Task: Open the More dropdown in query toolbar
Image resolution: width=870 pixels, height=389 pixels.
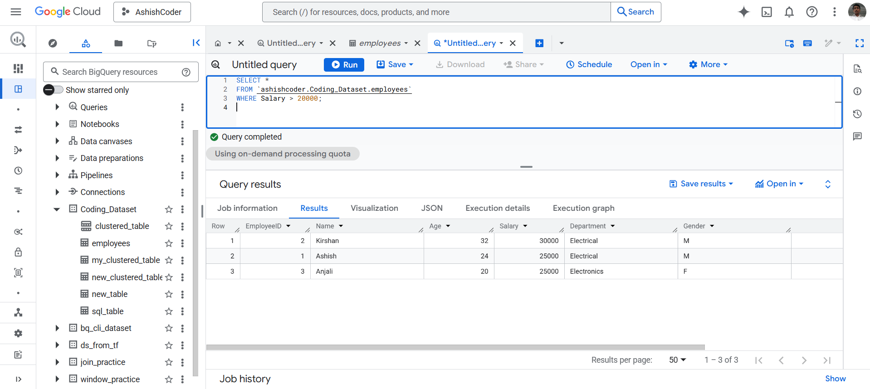Action: [708, 64]
